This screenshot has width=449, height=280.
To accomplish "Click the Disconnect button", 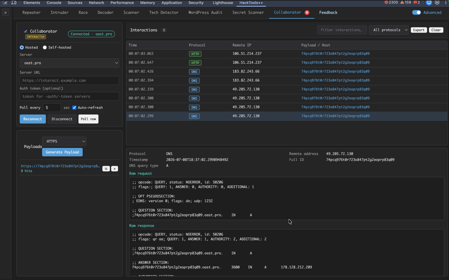I will click(x=62, y=119).
